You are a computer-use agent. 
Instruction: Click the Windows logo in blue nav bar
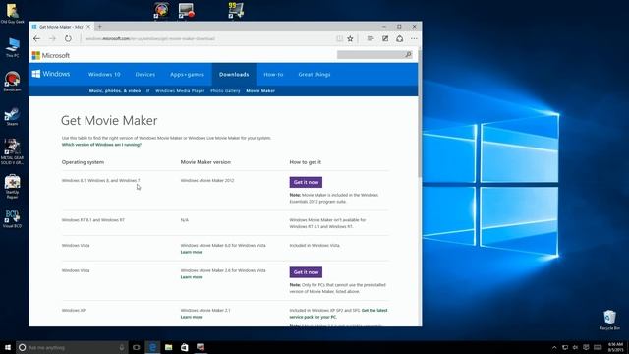[51, 74]
